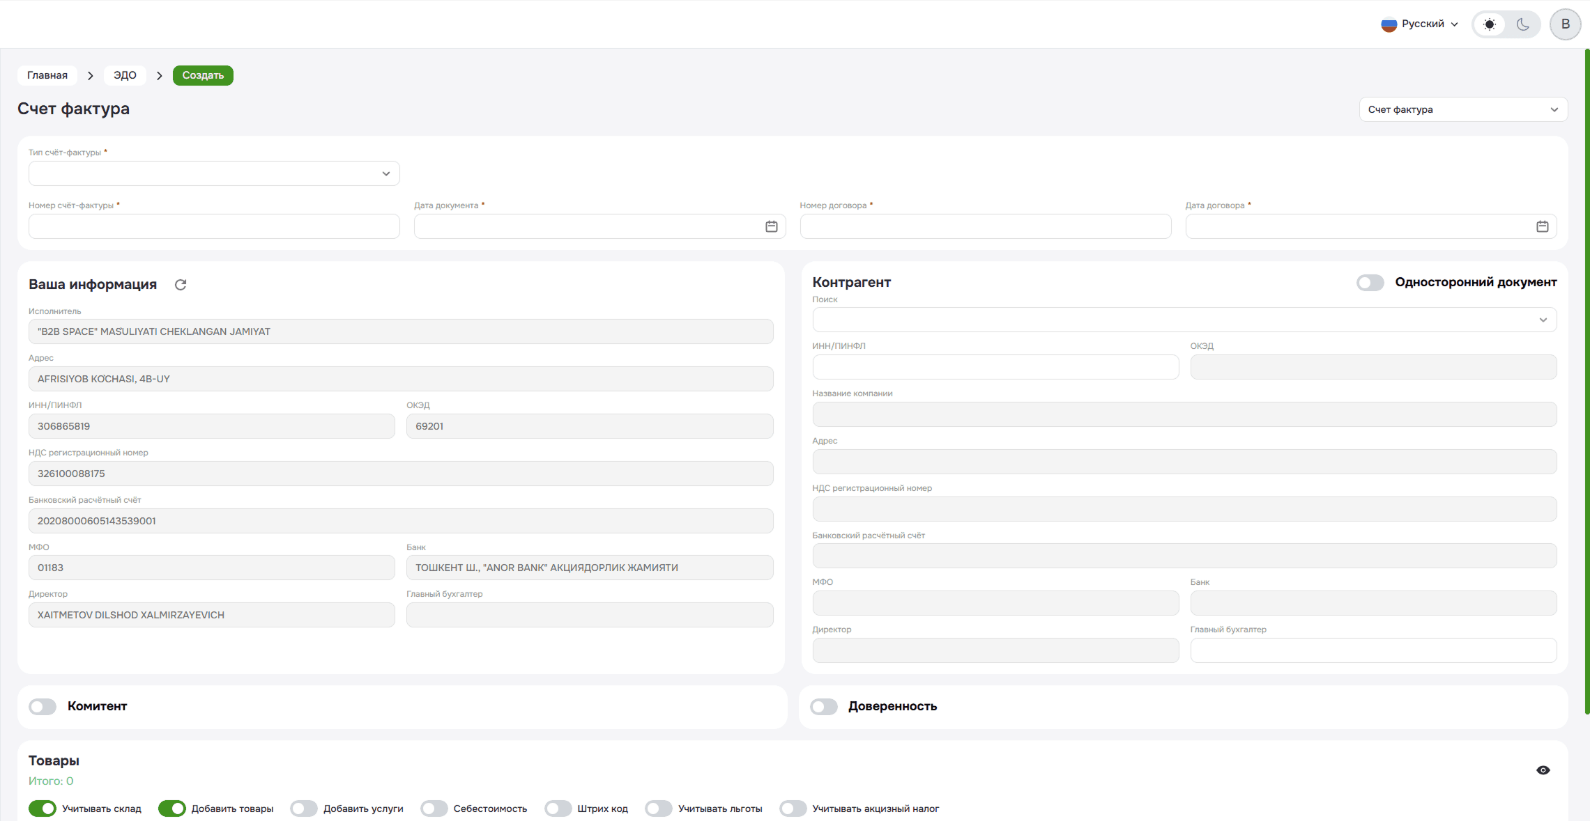The height and width of the screenshot is (821, 1590).
Task: Switch to dark theme moon icon
Action: (x=1522, y=24)
